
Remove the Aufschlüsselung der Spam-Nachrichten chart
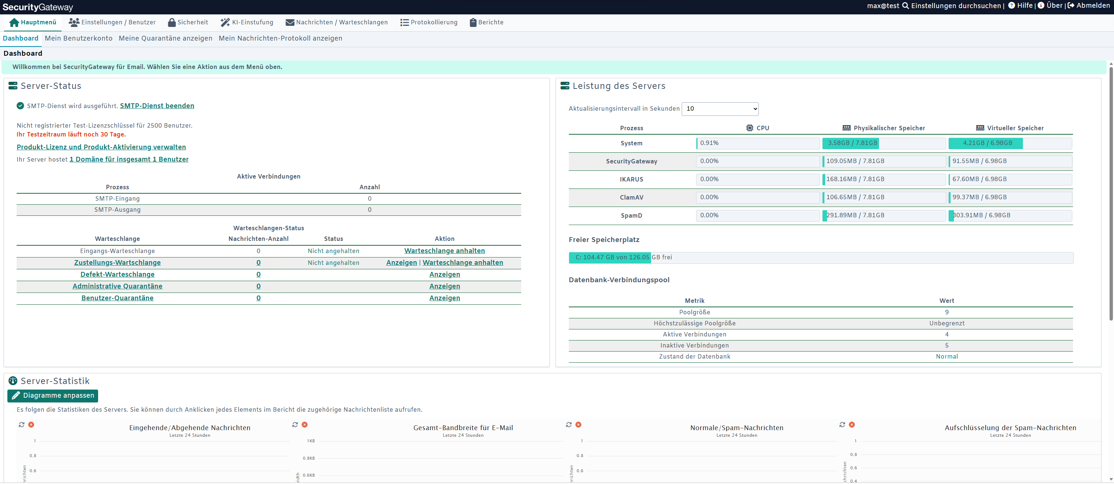(852, 425)
